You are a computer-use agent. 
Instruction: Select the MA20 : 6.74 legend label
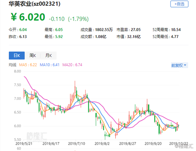click(72, 65)
